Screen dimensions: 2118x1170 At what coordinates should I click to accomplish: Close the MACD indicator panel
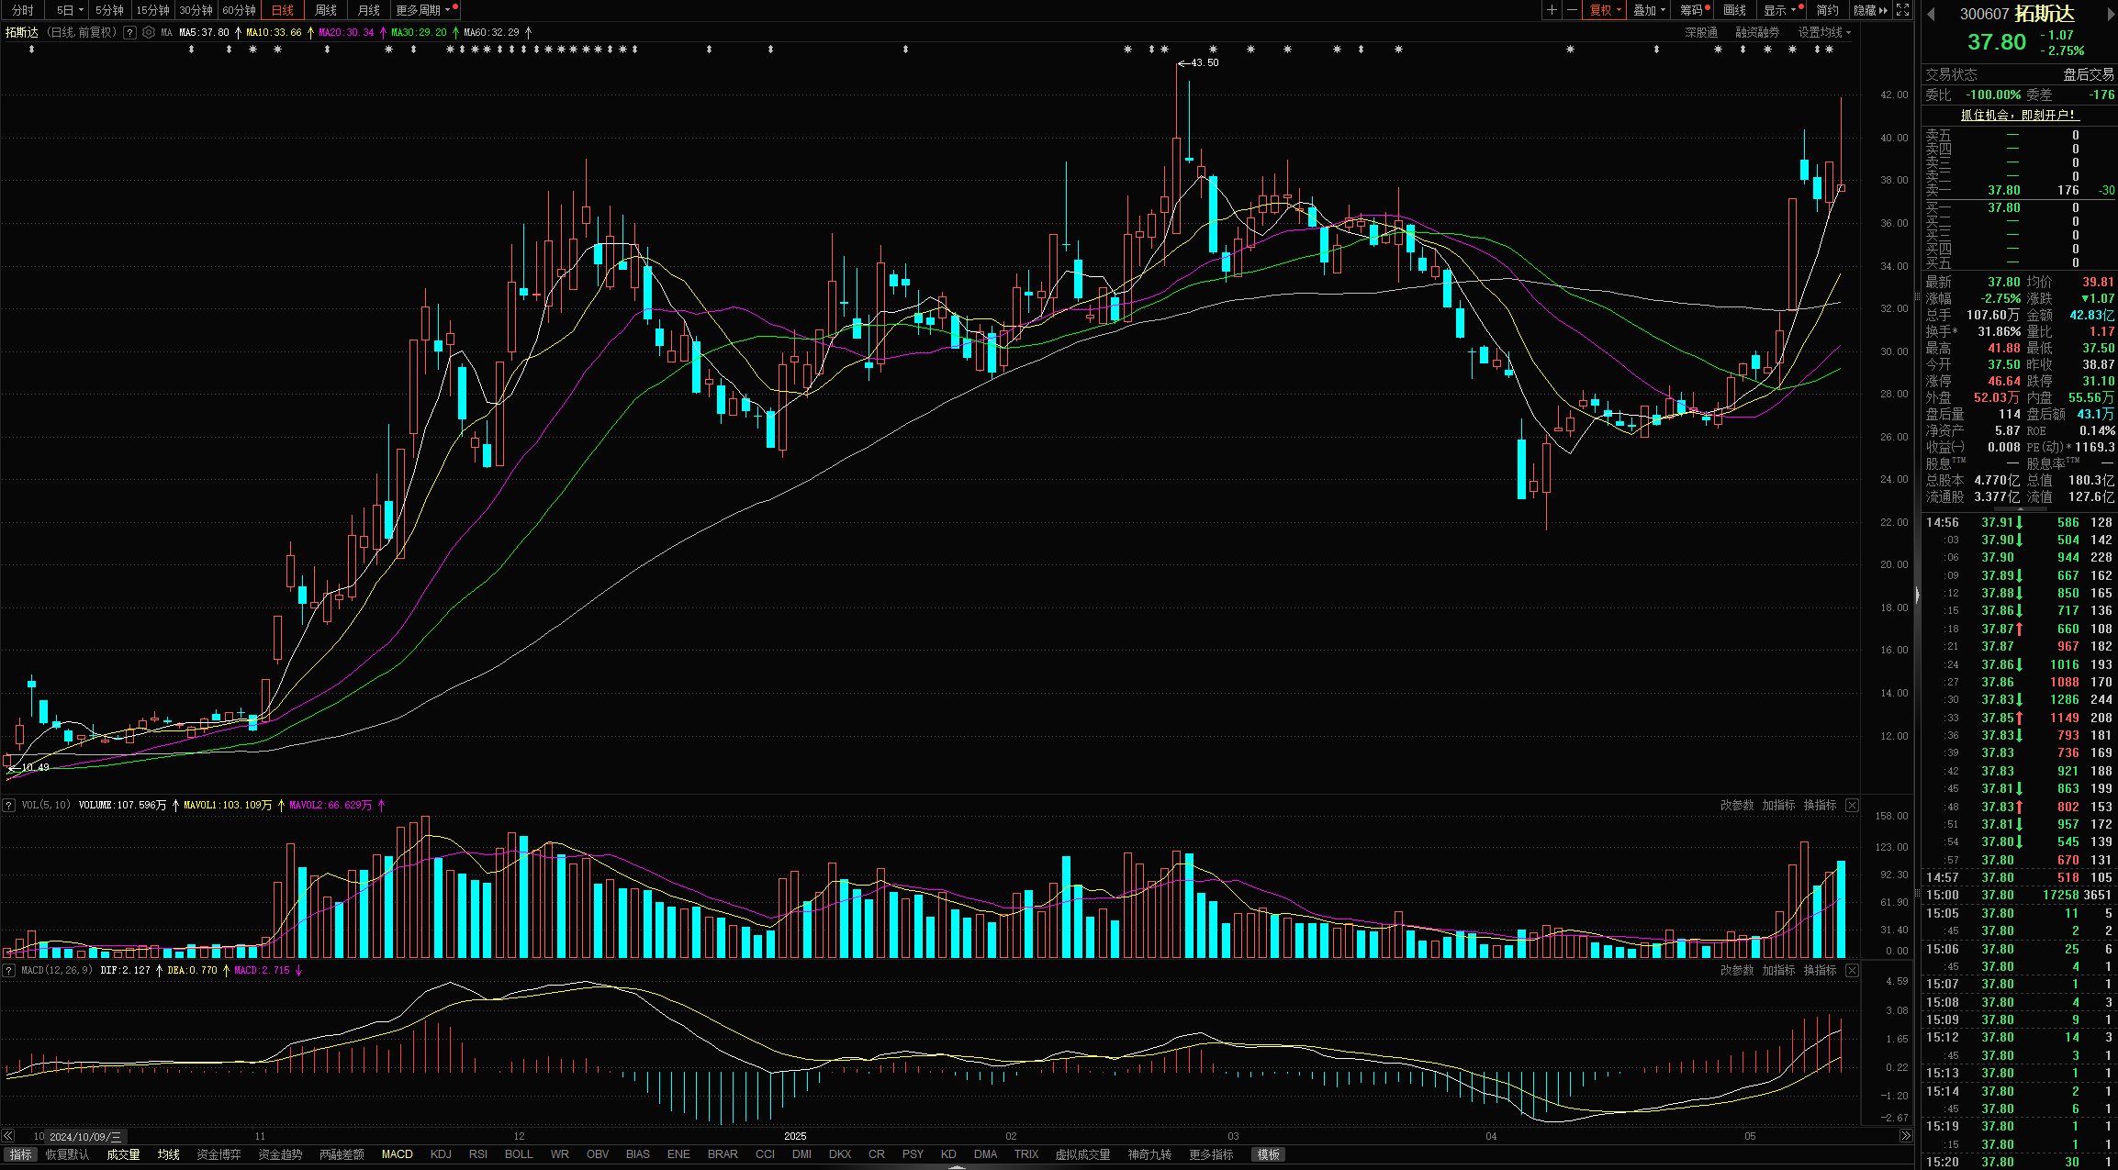point(1852,970)
